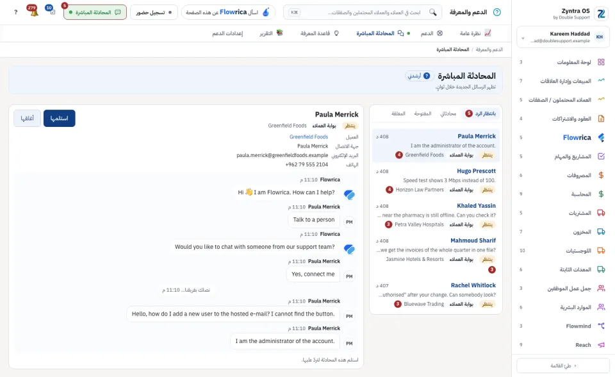Open the notifications bell showing 279
The height and width of the screenshot is (377, 615).
(x=33, y=11)
